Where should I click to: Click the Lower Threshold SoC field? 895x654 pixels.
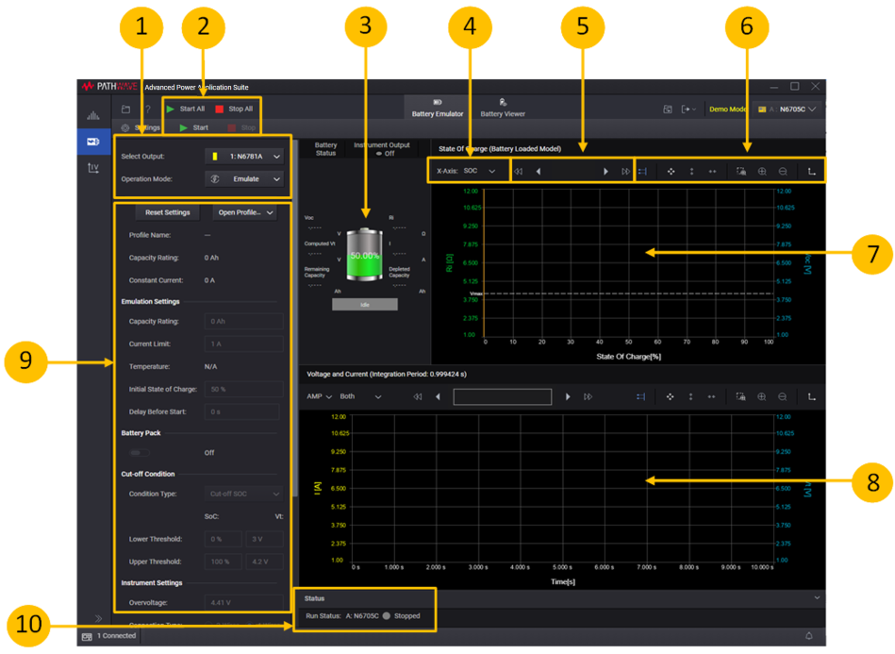pos(224,539)
